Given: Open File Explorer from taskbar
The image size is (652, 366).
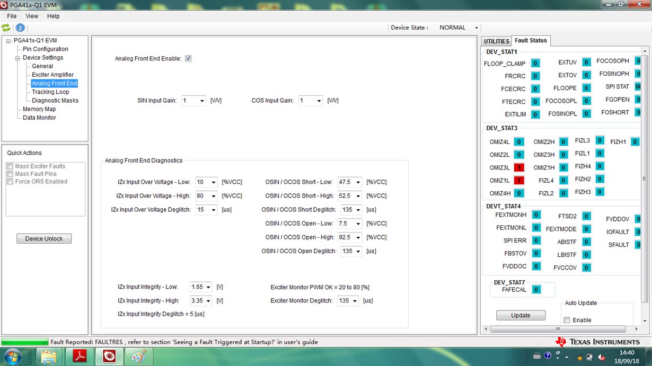Looking at the screenshot, I should click(x=49, y=356).
